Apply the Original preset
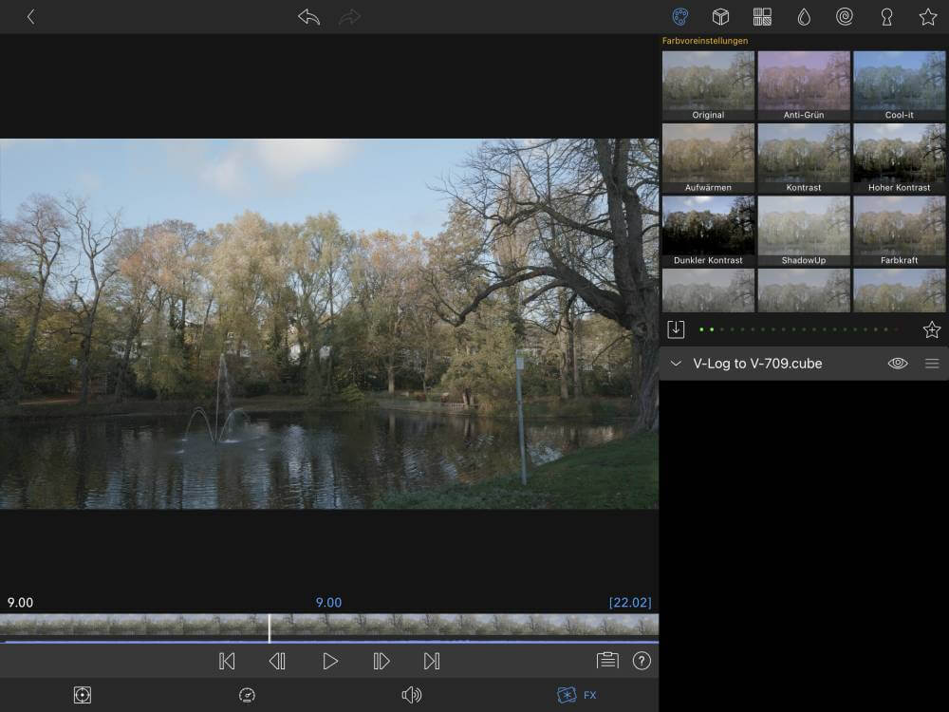Viewport: 949px width, 712px height. pyautogui.click(x=708, y=85)
